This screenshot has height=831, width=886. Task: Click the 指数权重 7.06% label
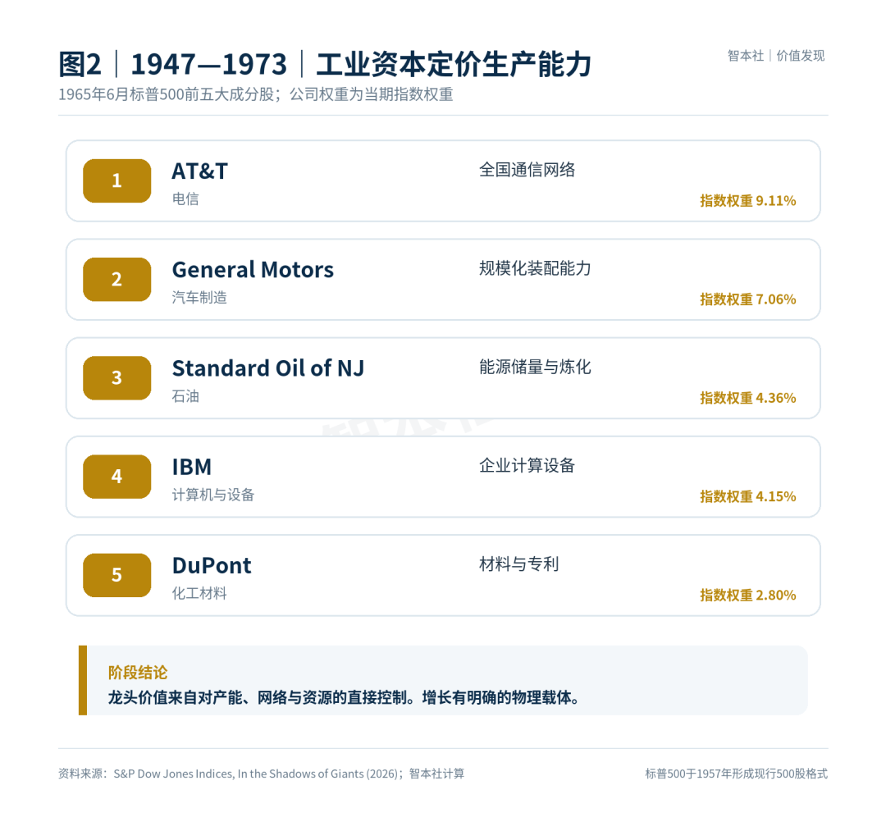pos(747,299)
